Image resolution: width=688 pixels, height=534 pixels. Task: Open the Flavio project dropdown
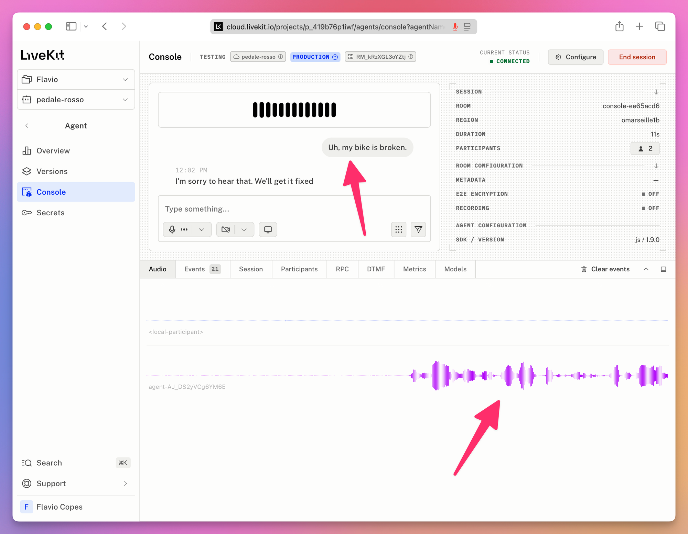(x=76, y=79)
